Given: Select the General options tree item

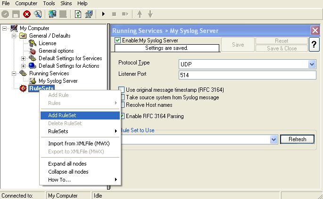Looking at the screenshot, I should coord(56,51).
